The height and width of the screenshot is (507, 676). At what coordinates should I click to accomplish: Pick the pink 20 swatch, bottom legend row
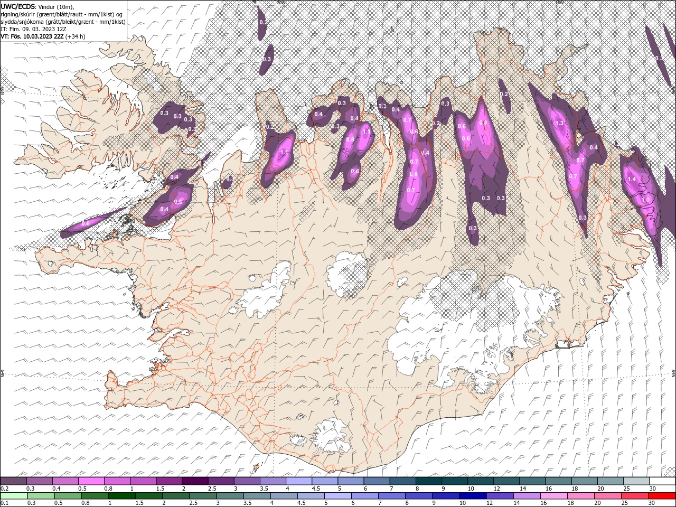pos(608,496)
